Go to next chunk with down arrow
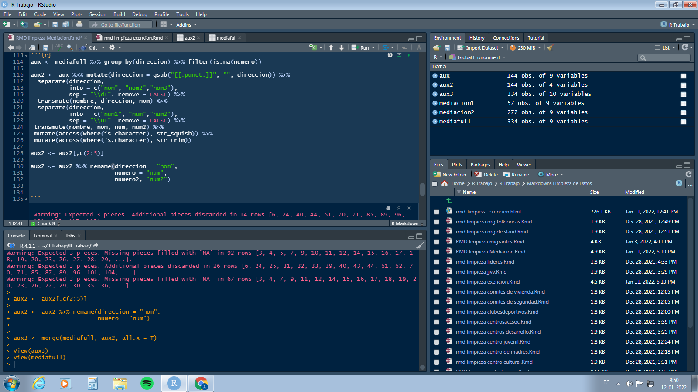This screenshot has height=392, width=698. [342, 47]
